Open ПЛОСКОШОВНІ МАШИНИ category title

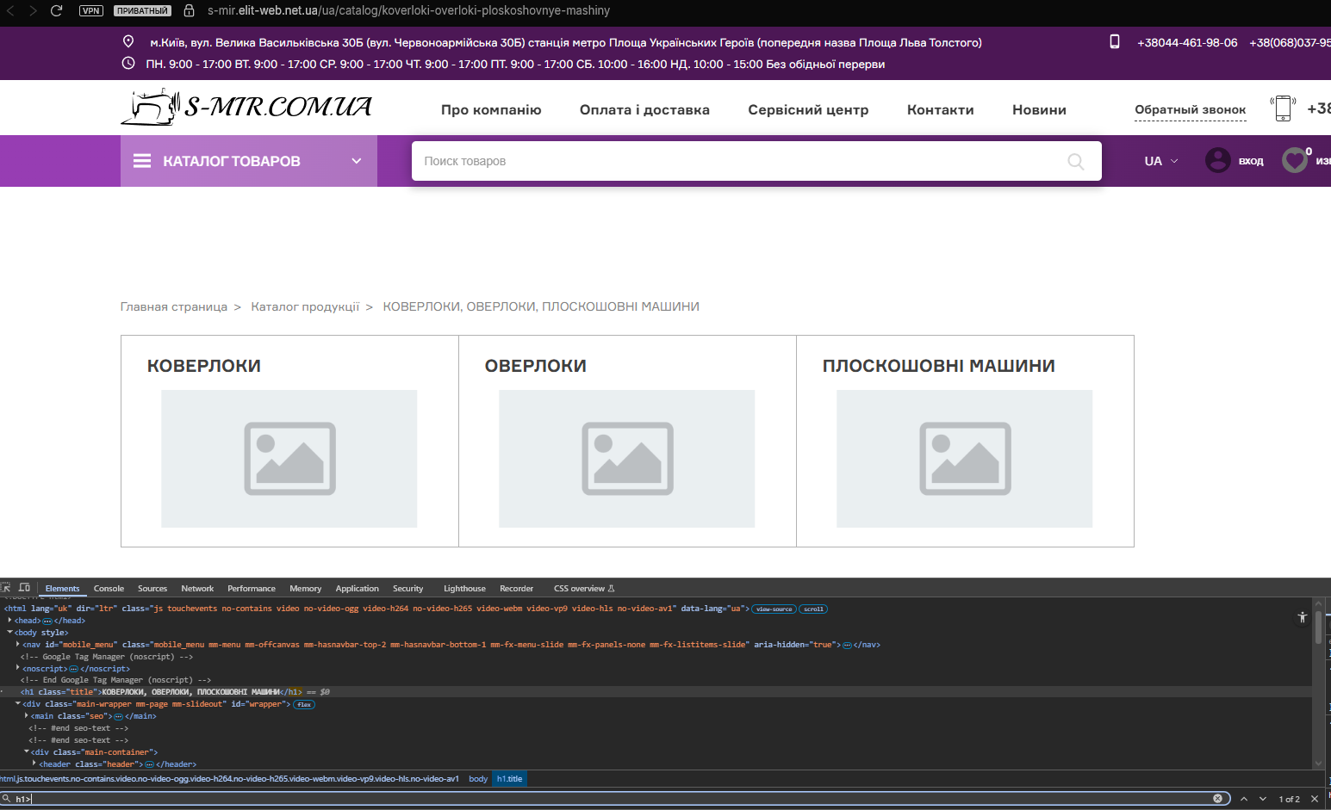pyautogui.click(x=939, y=366)
